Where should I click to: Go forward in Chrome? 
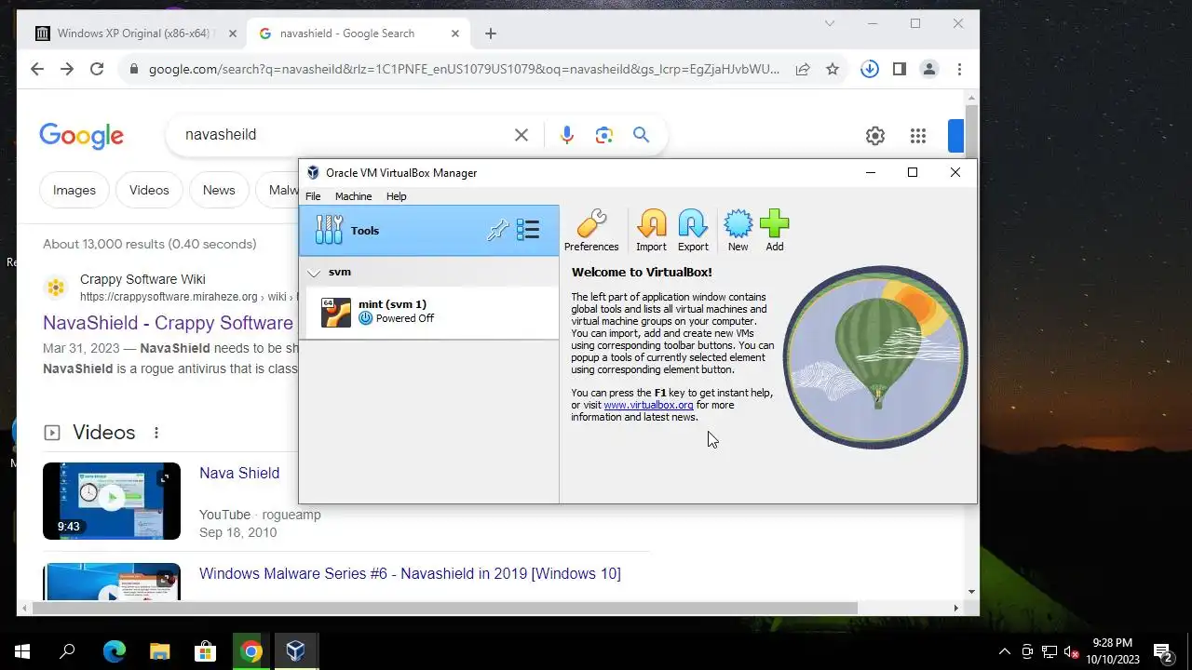click(67, 69)
